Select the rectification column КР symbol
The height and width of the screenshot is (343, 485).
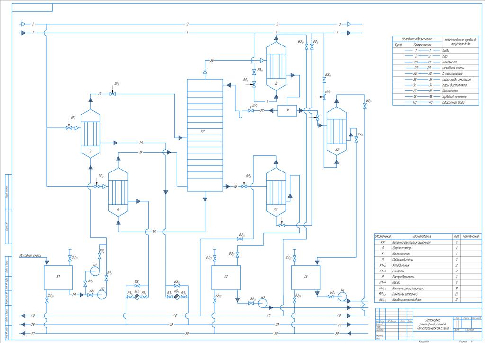[x=205, y=135]
